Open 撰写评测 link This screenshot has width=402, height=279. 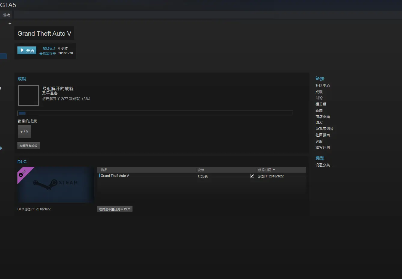pos(323,148)
